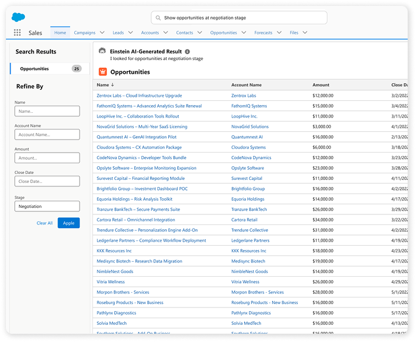Click the orange Opportunities crown icon
416x342 pixels.
102,72
